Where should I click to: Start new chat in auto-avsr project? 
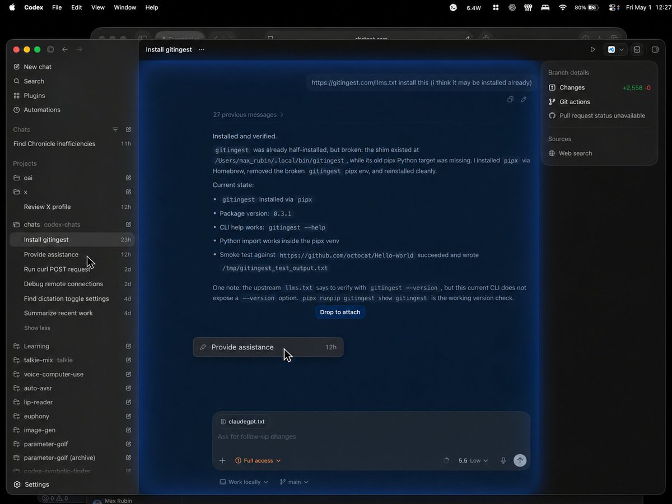tap(128, 388)
